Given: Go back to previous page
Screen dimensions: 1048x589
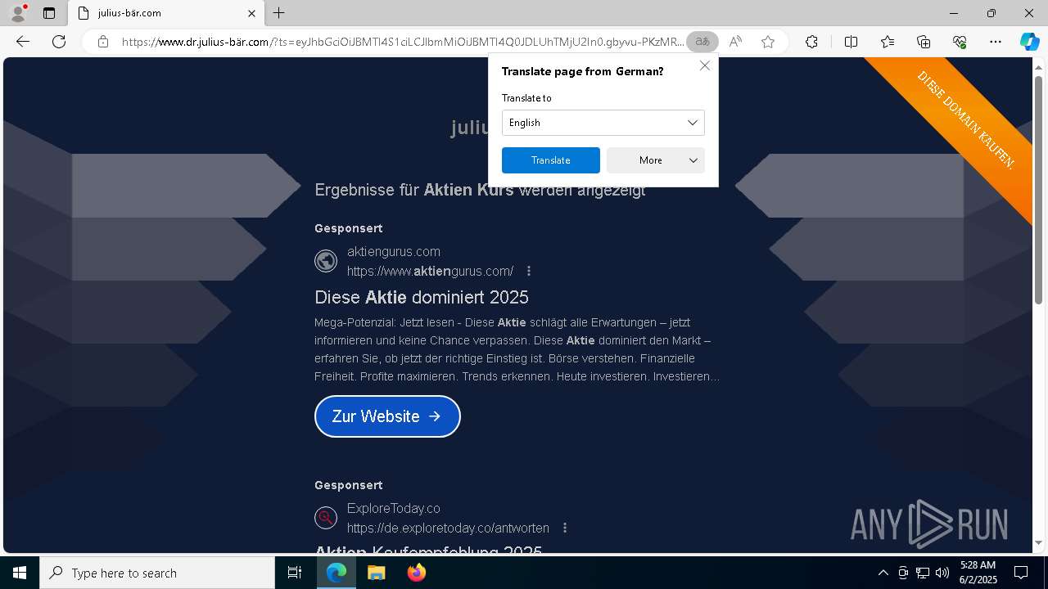Looking at the screenshot, I should pyautogui.click(x=23, y=42).
